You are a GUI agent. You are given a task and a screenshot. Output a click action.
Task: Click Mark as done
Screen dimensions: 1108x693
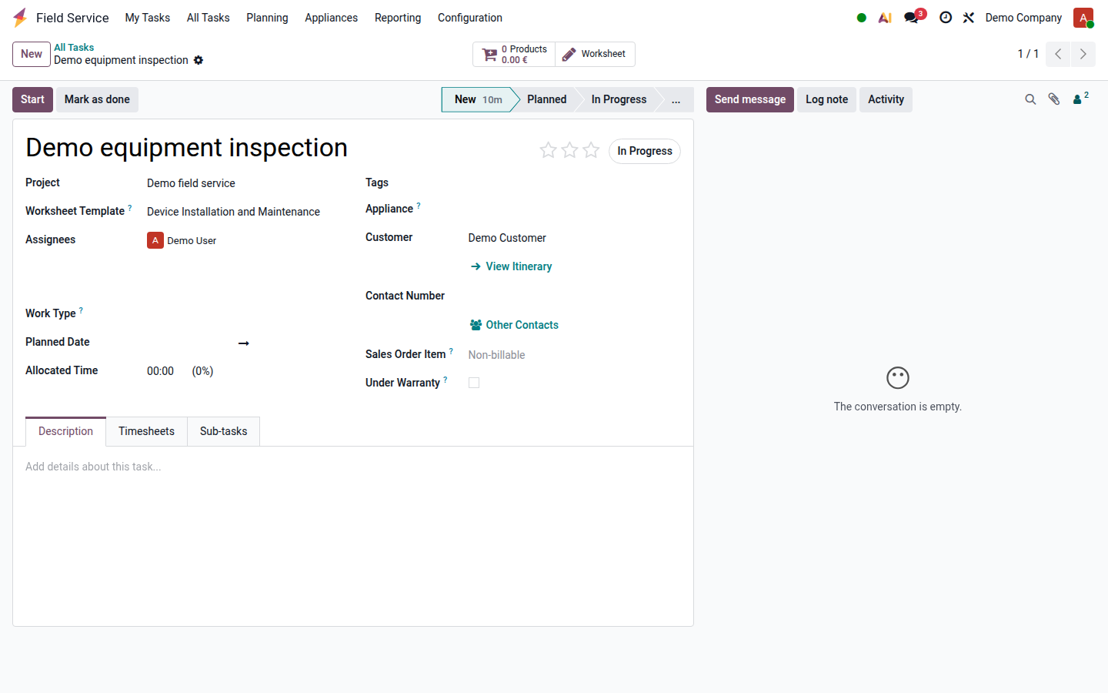coord(97,99)
